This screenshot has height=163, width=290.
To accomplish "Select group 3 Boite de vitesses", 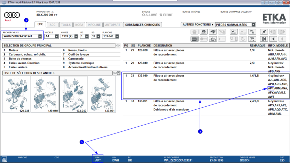I will [32, 59].
